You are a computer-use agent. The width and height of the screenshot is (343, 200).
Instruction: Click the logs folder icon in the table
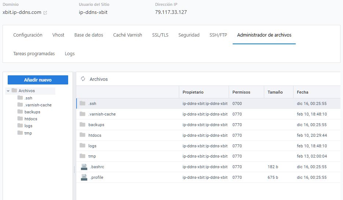click(82, 146)
